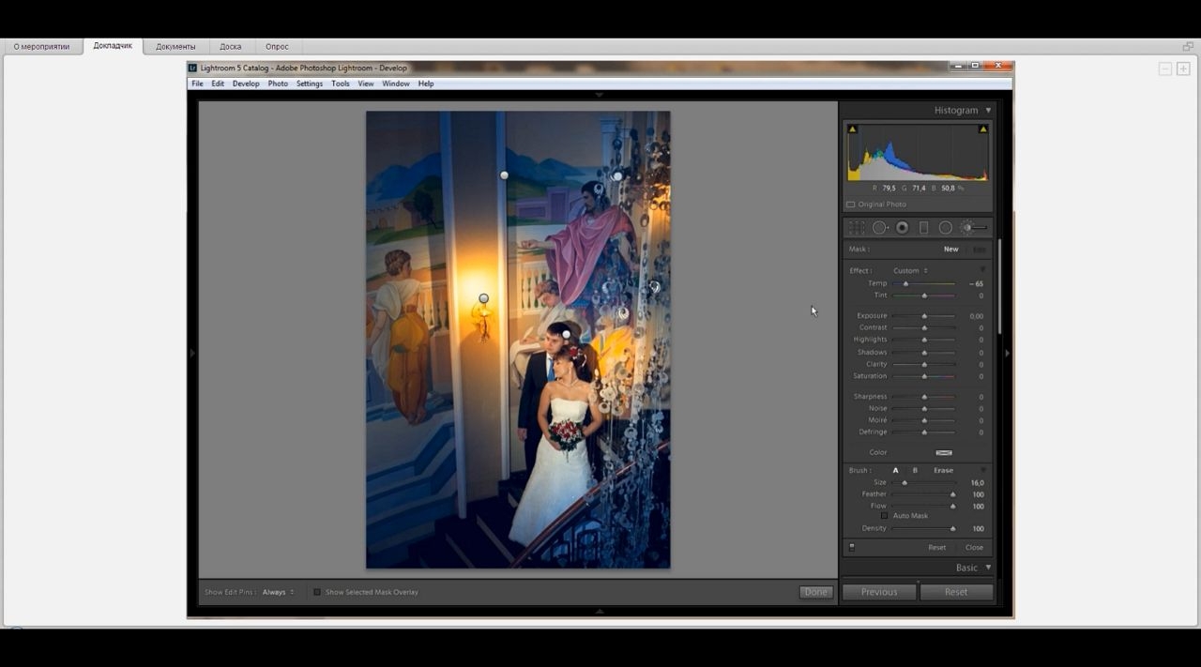
Task: Click the Done button
Action: pos(816,592)
